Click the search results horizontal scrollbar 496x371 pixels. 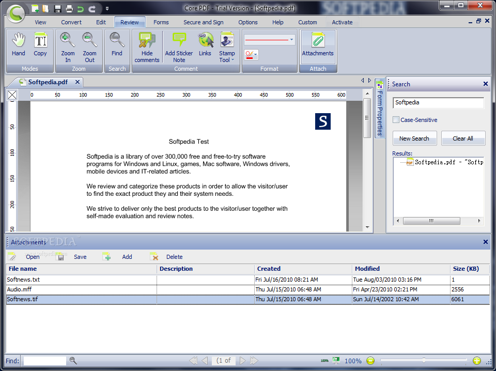click(x=438, y=221)
